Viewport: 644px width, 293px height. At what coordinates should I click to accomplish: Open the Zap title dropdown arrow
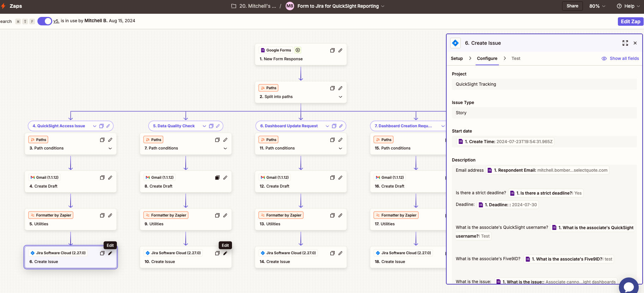pyautogui.click(x=383, y=6)
